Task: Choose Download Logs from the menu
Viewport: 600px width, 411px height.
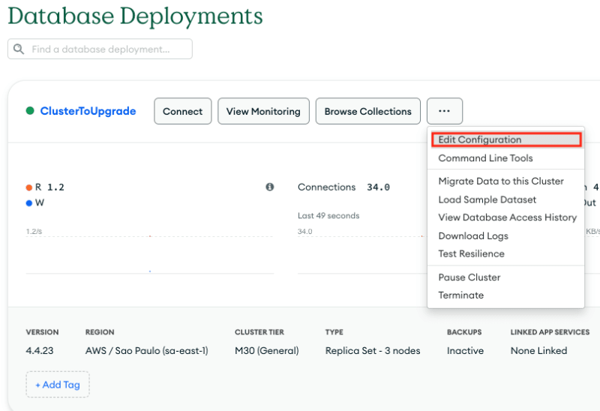Action: [x=473, y=235]
